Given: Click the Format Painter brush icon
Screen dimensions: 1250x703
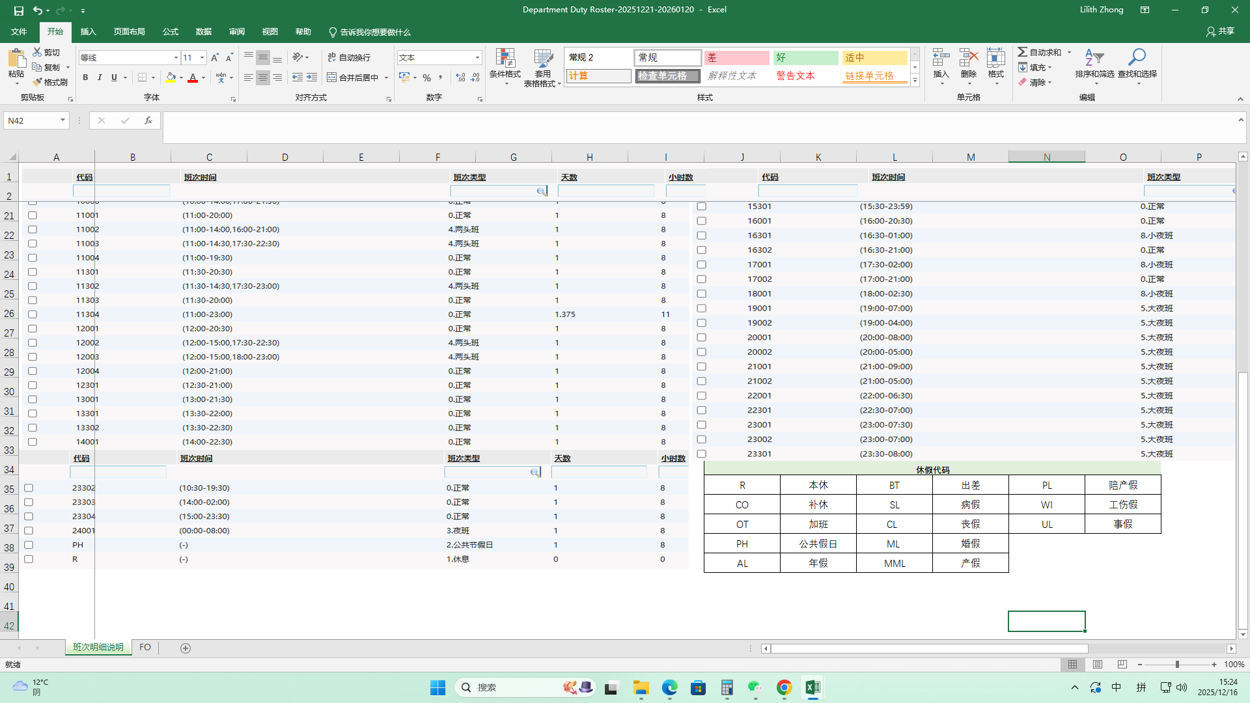Looking at the screenshot, I should (38, 82).
